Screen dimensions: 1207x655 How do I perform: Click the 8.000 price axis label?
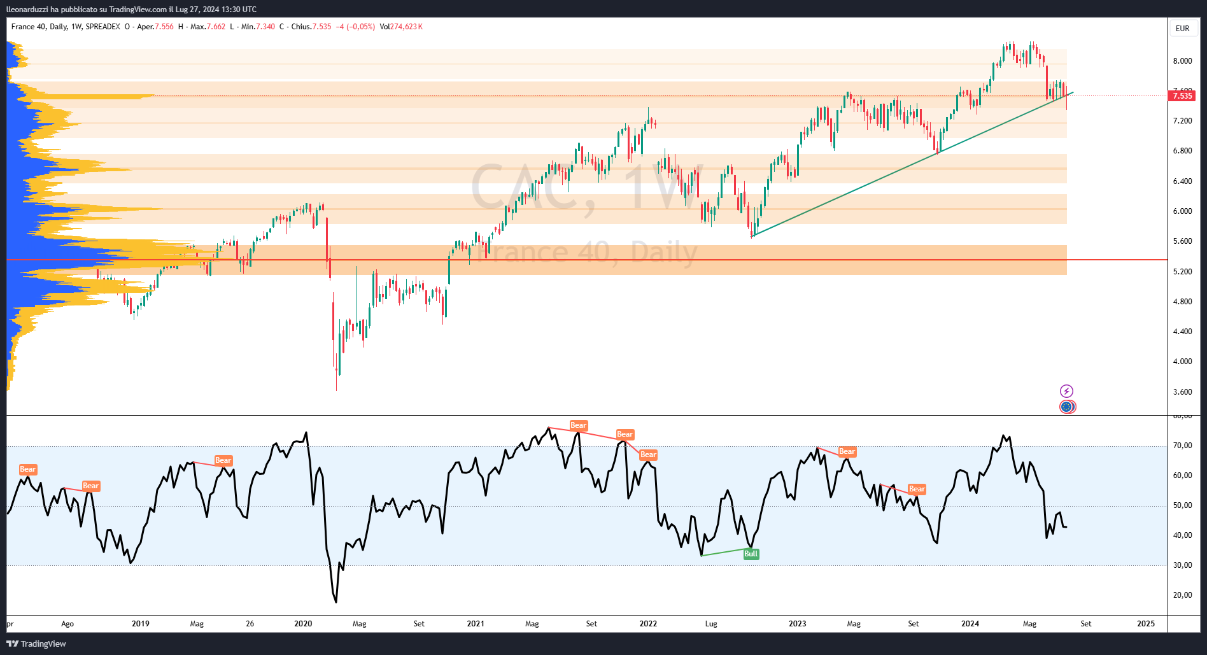coord(1182,61)
